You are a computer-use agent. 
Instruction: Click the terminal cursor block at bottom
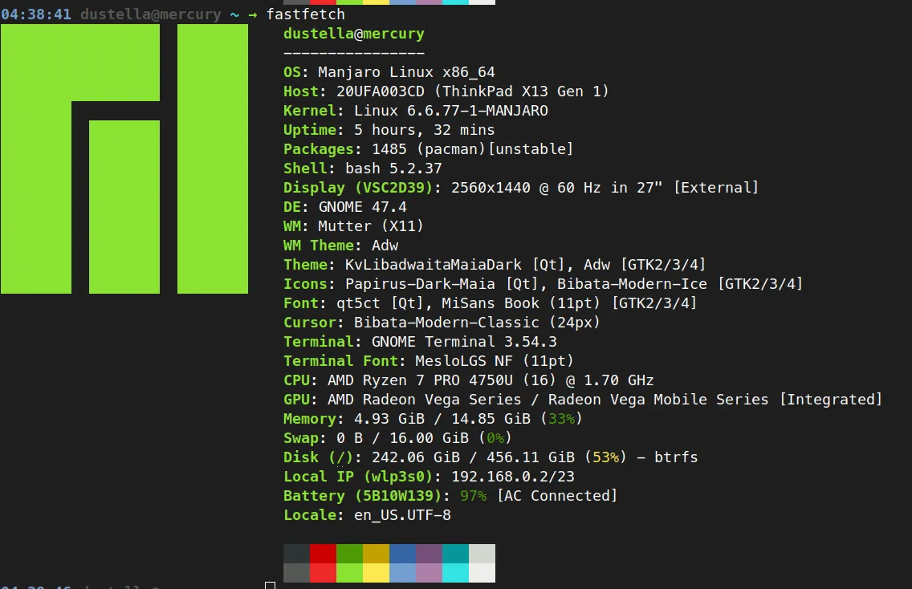[x=271, y=585]
